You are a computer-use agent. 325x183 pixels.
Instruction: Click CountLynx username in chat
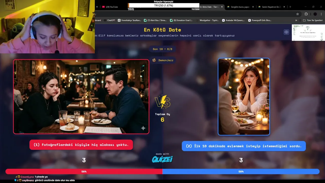click(x=27, y=177)
